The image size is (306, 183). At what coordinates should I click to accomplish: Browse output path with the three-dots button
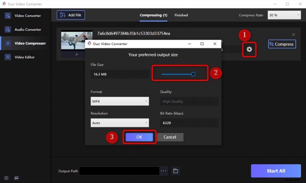point(164,171)
